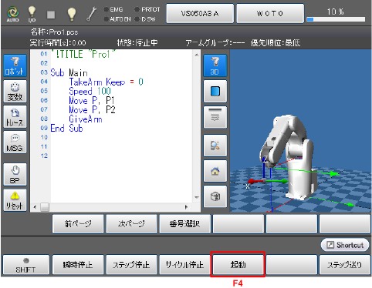Viewport: 372px width, 288px height.
Task: Click the I/O light bulb icon
Action: (x=32, y=14)
